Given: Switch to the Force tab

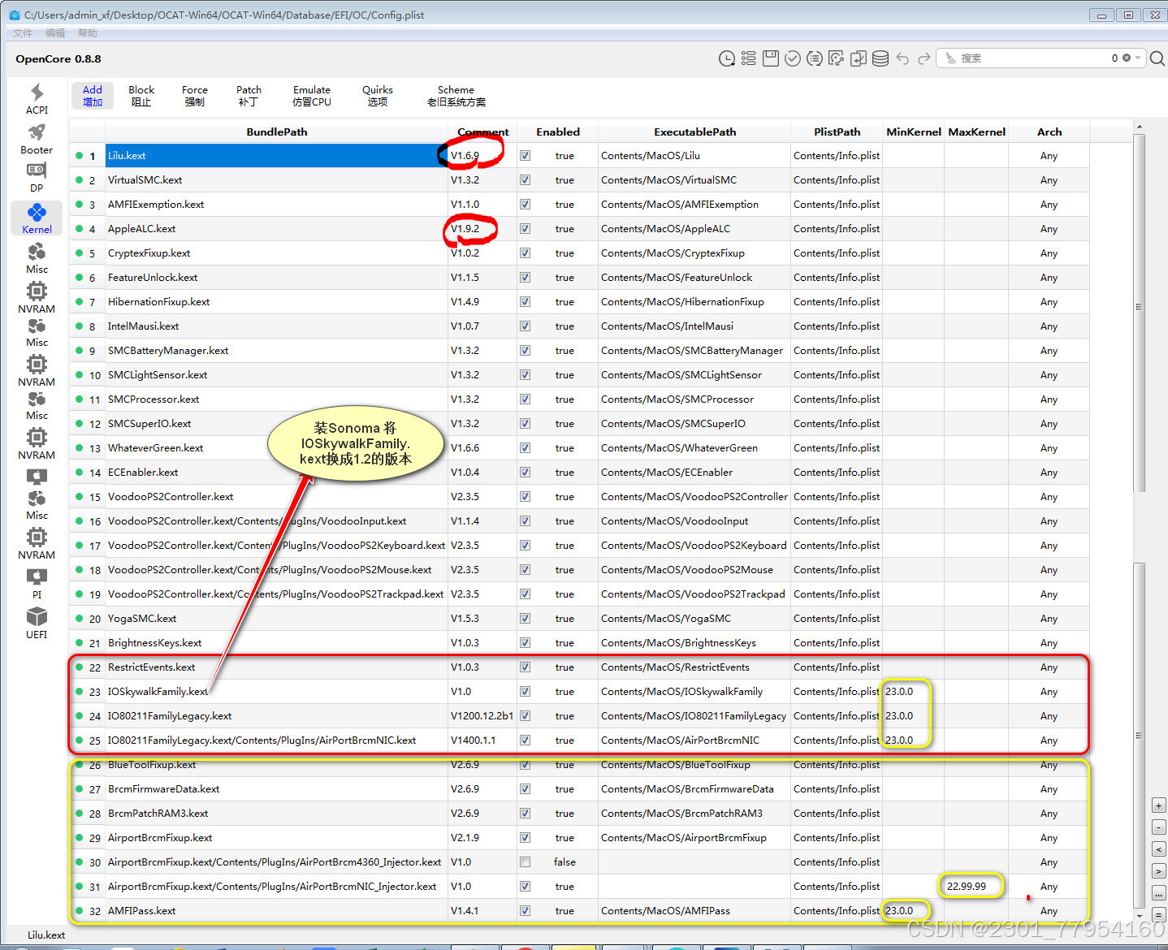Looking at the screenshot, I should 195,96.
